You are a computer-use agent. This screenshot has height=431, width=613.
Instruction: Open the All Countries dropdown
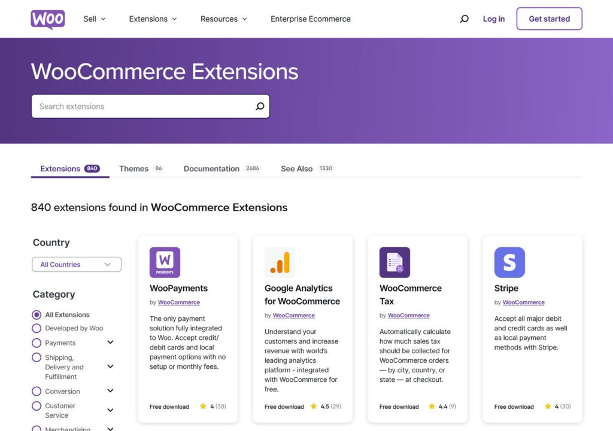(x=77, y=264)
